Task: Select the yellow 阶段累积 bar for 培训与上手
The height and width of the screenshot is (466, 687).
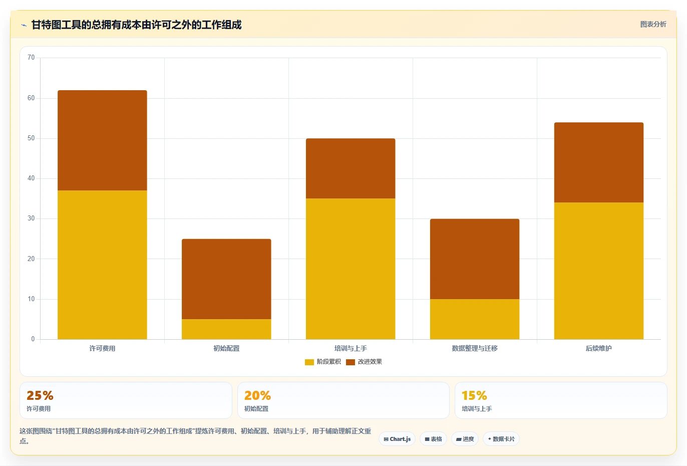Action: coord(351,269)
